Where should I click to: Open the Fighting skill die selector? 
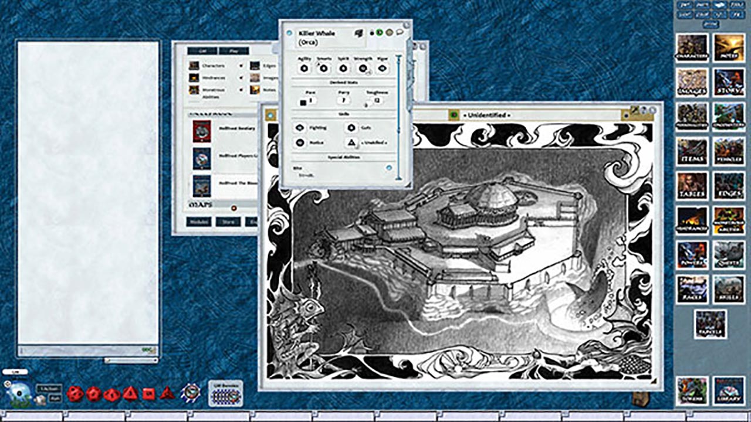tap(300, 128)
